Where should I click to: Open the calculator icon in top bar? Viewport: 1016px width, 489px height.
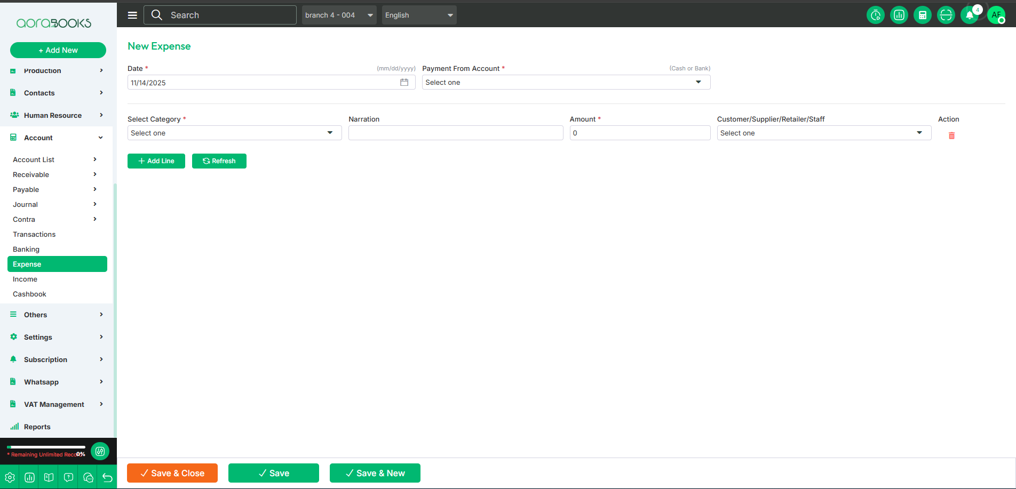(x=922, y=15)
